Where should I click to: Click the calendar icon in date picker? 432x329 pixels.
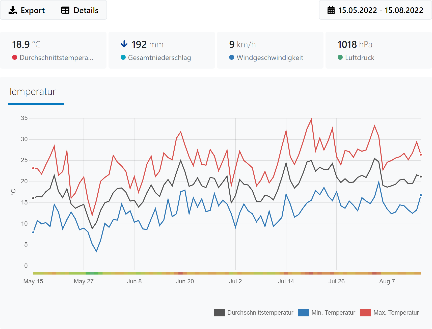331,10
